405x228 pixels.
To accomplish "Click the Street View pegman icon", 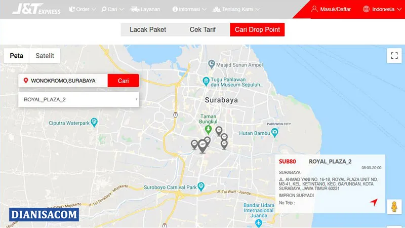I will (394, 207).
